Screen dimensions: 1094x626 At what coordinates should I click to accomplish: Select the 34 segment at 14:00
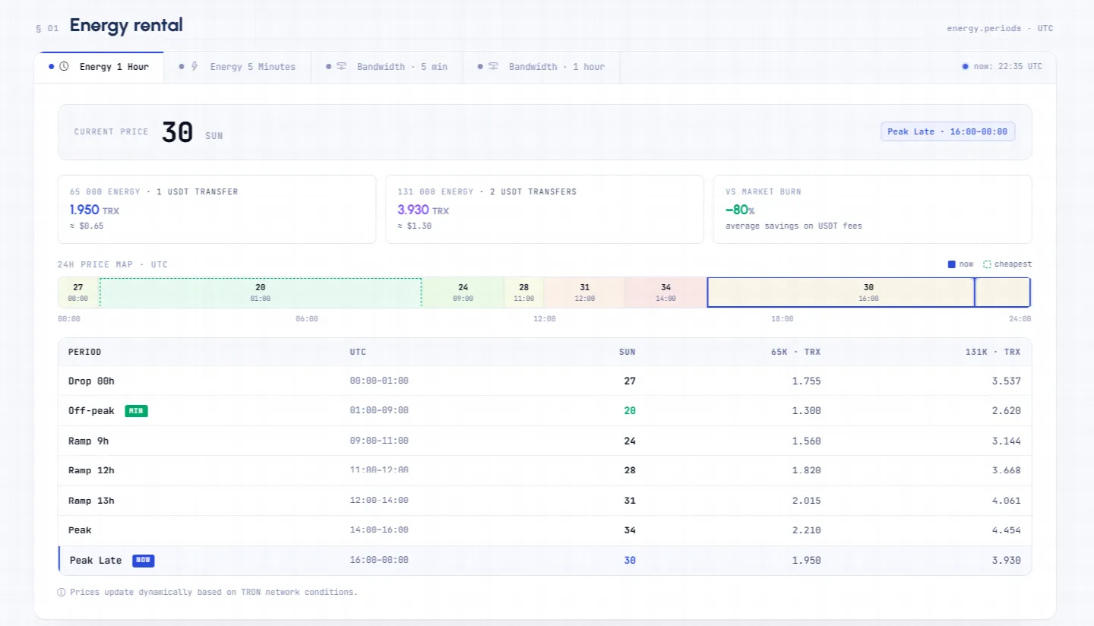pyautogui.click(x=666, y=292)
